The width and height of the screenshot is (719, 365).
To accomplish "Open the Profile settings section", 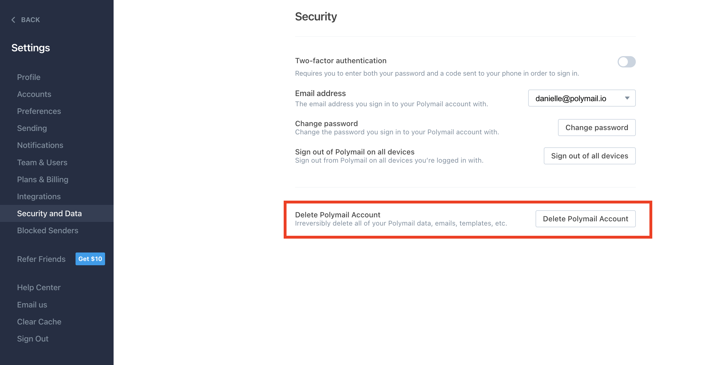I will click(29, 77).
